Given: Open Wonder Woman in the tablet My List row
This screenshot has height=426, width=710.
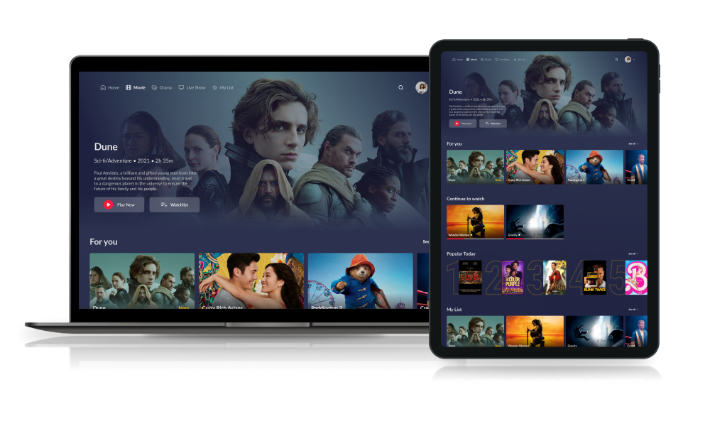Looking at the screenshot, I should 535,332.
